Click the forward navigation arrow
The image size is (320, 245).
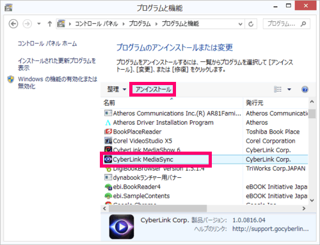[28, 24]
